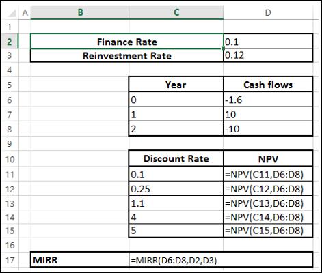
Task: Select the Year 1 cash flow value 10
Action: [268, 114]
